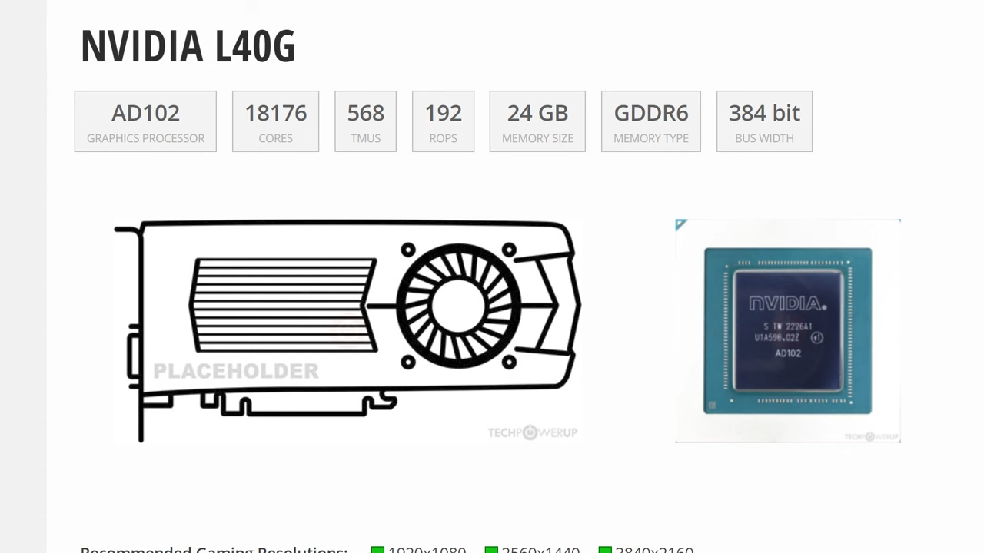Click the fan graphic on the card illustration
984x553 pixels.
pyautogui.click(x=458, y=306)
